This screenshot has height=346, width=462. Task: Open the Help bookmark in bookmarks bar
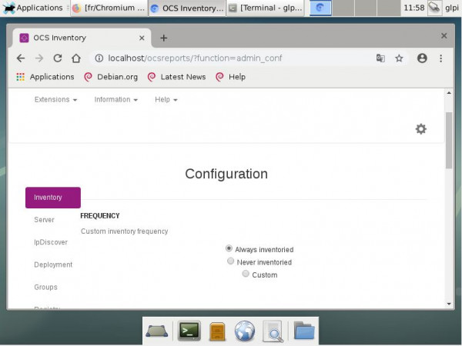(231, 77)
